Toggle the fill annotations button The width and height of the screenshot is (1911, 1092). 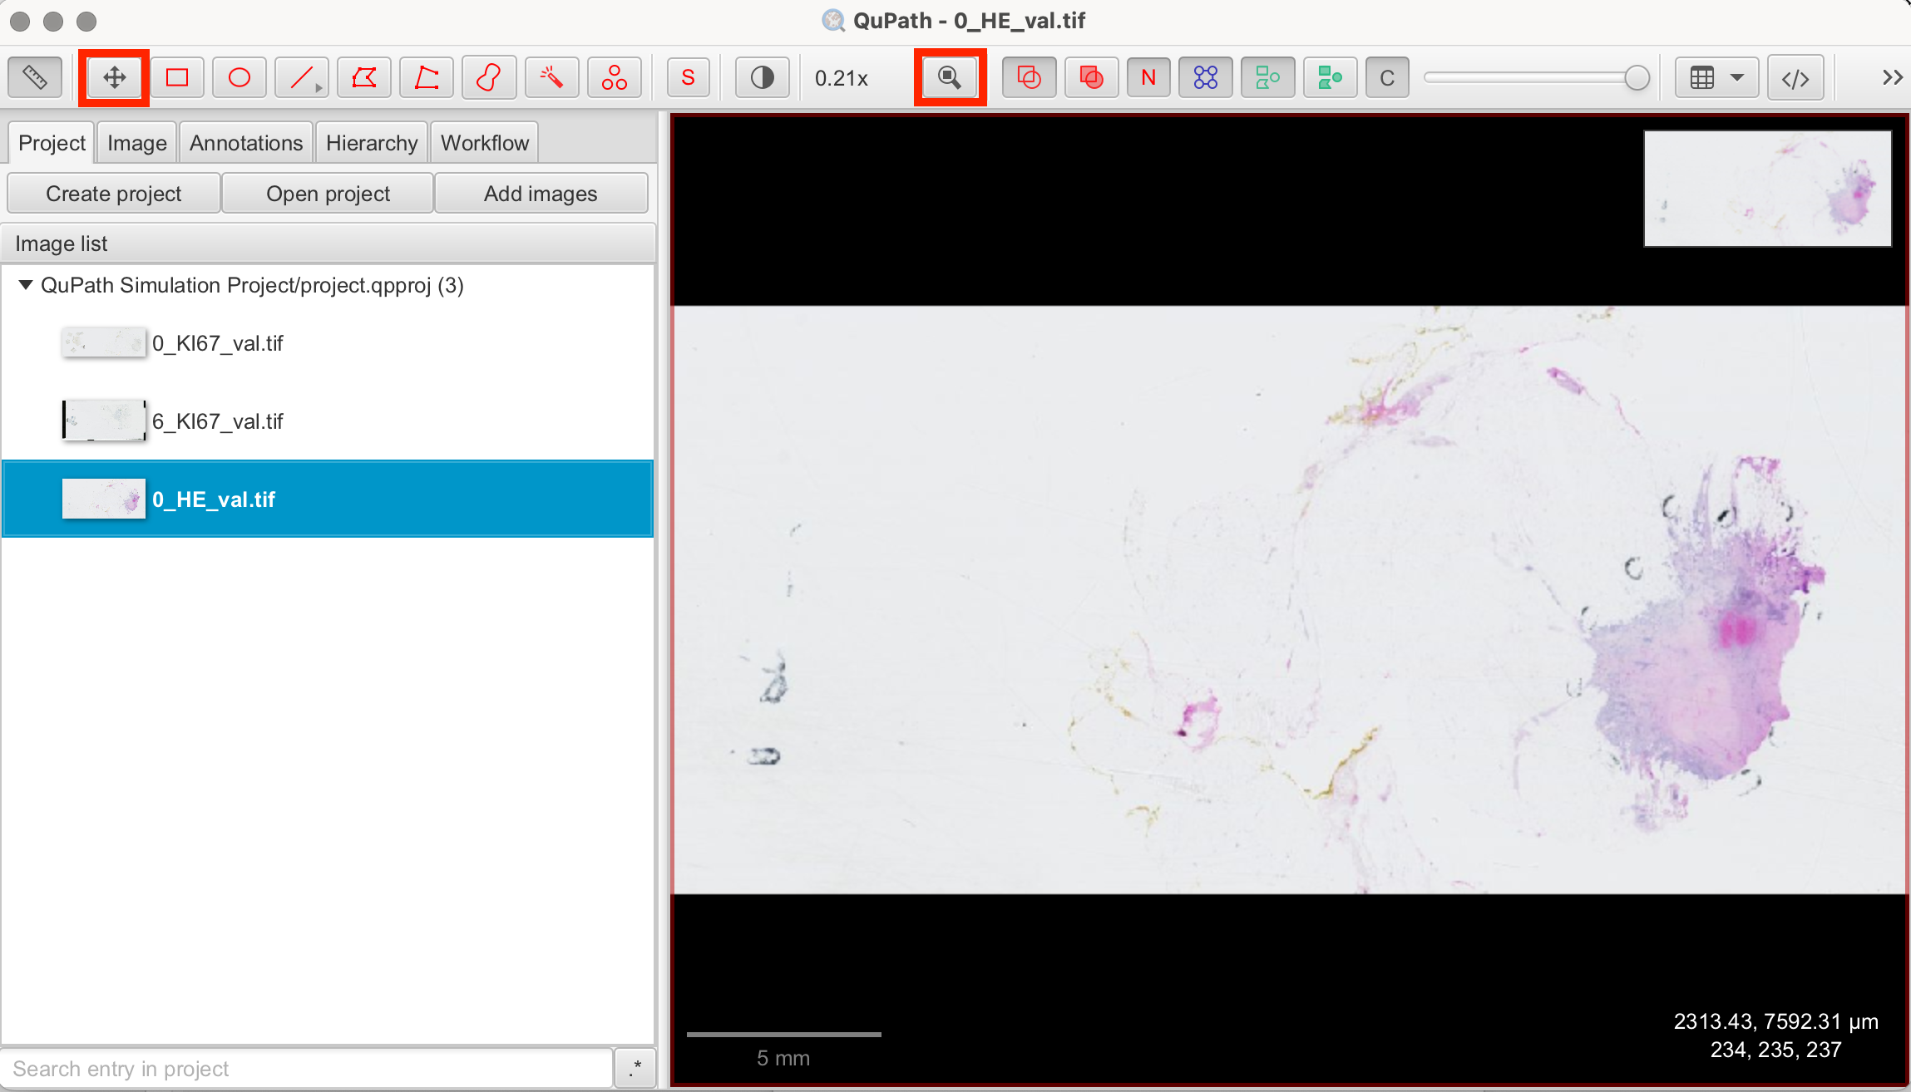pyautogui.click(x=1091, y=78)
